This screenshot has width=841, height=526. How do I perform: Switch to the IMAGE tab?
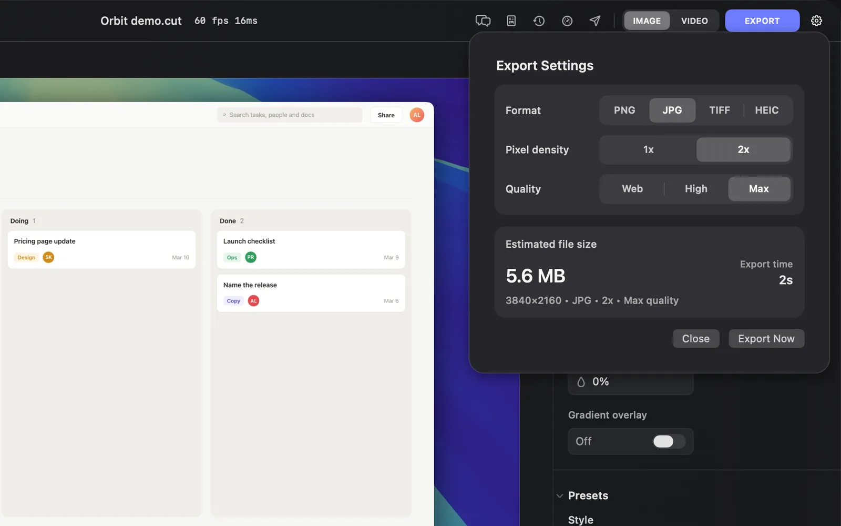(x=647, y=21)
